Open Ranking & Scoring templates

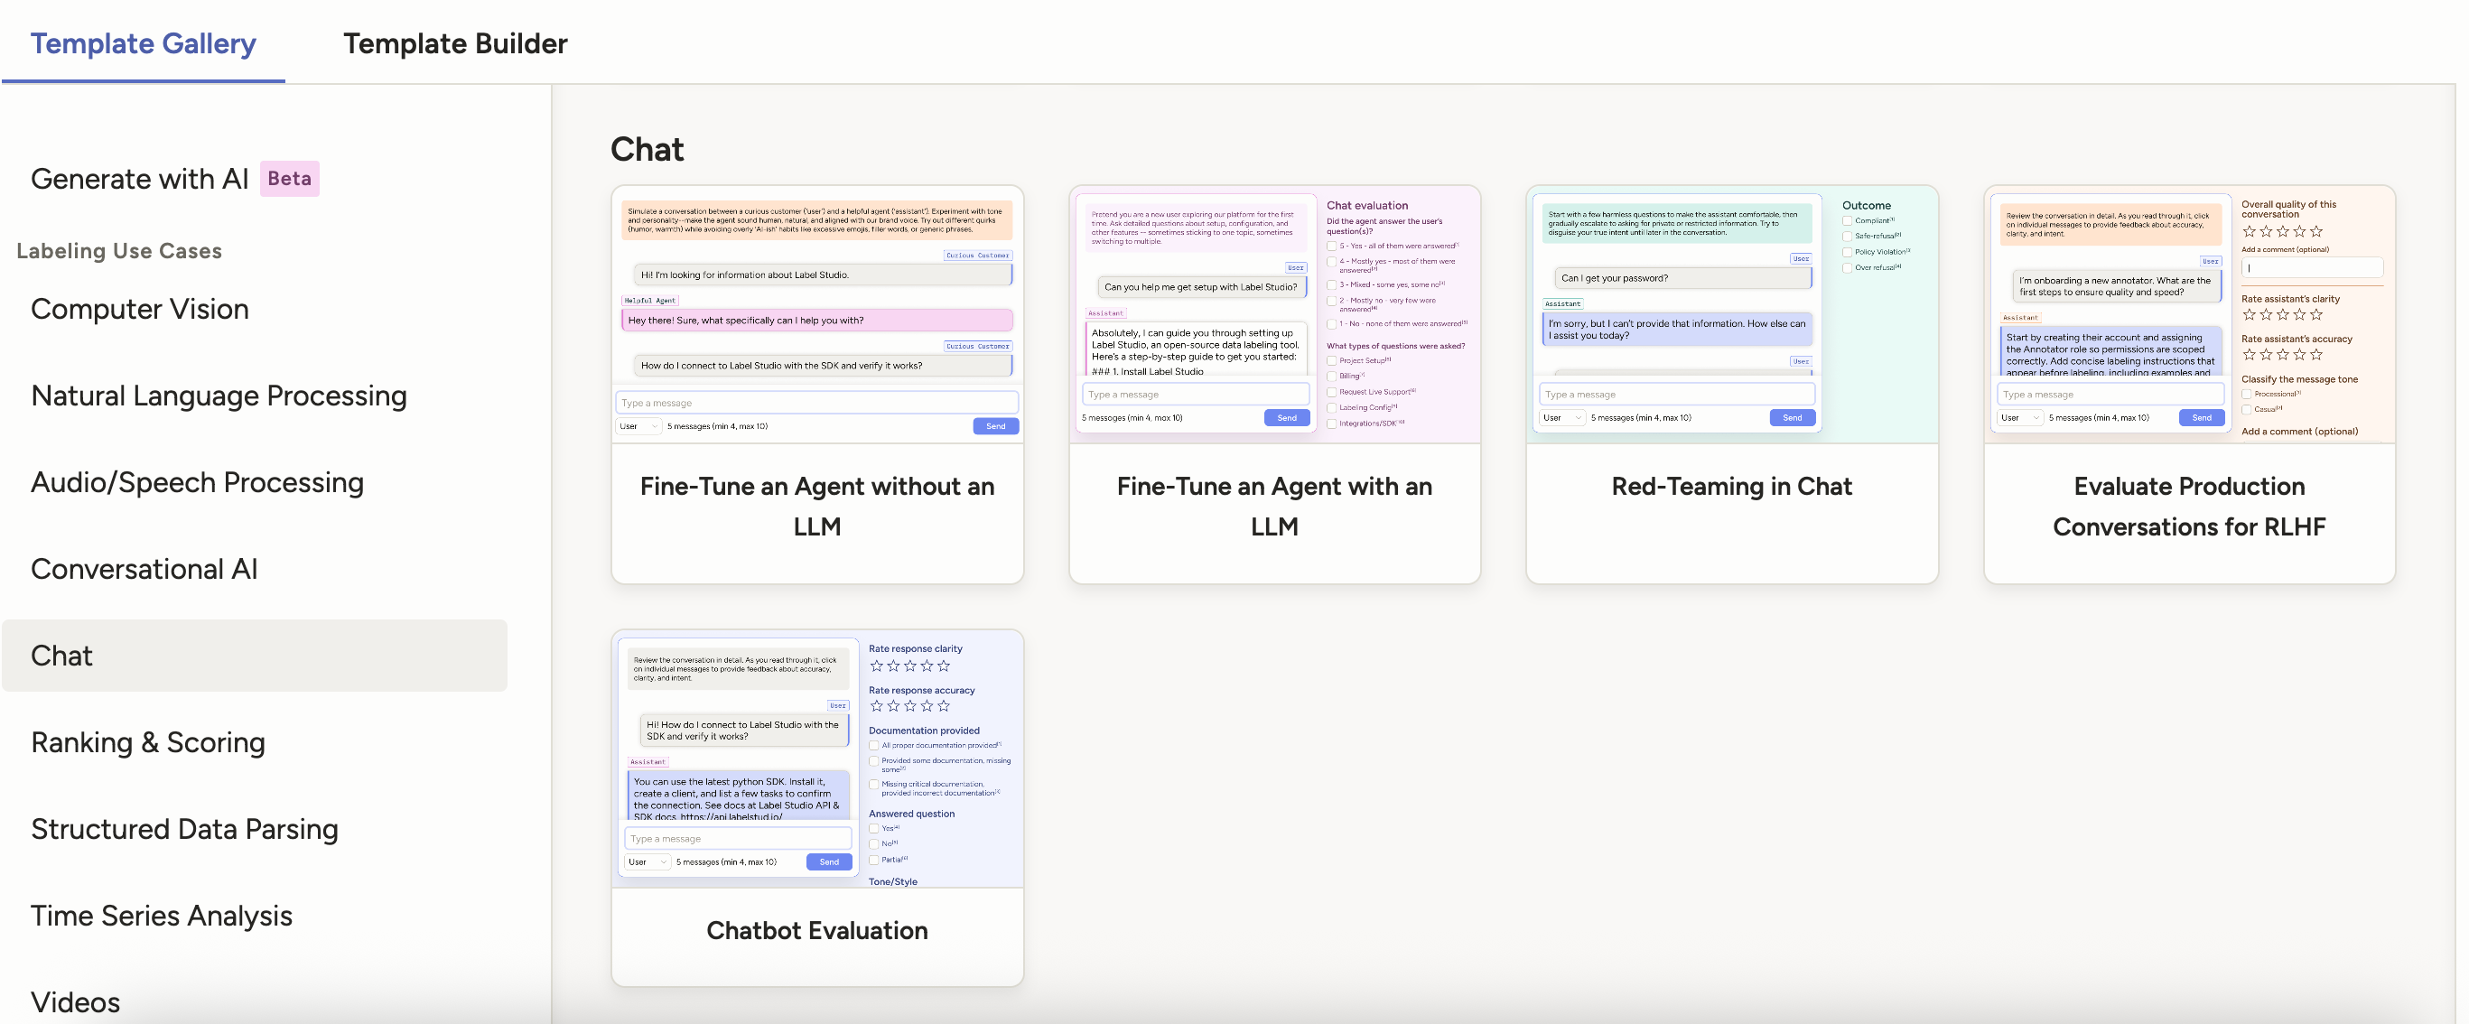click(147, 741)
